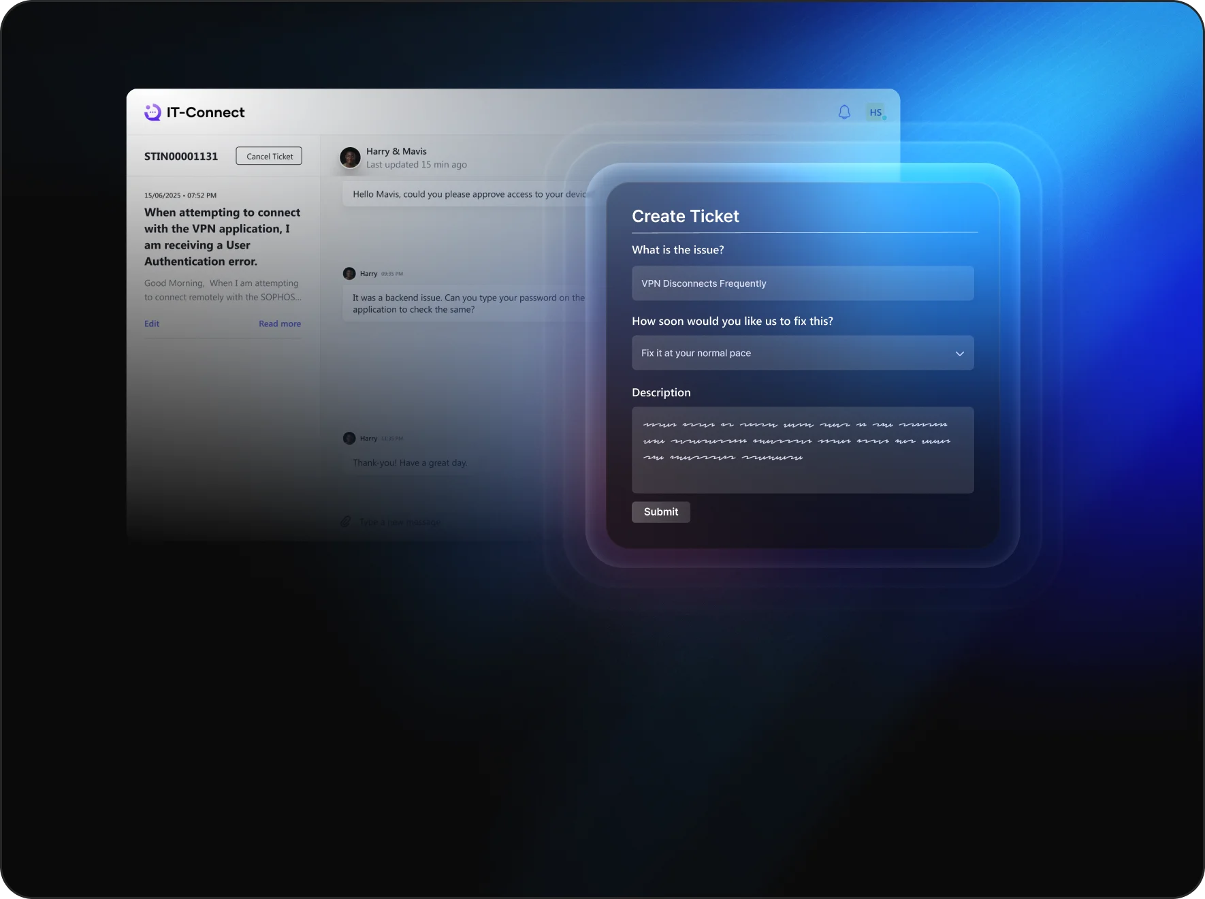Click the Create Ticket heading
The height and width of the screenshot is (899, 1205).
686,216
